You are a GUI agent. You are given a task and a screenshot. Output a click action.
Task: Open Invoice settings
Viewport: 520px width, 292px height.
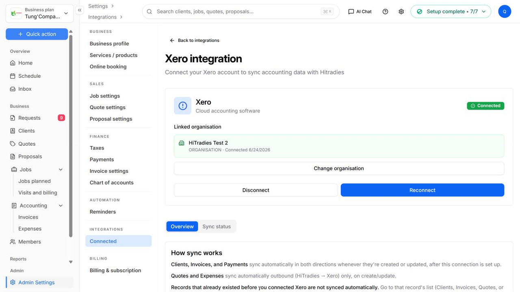(109, 171)
